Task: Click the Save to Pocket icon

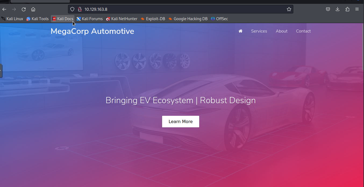Action: tap(328, 9)
